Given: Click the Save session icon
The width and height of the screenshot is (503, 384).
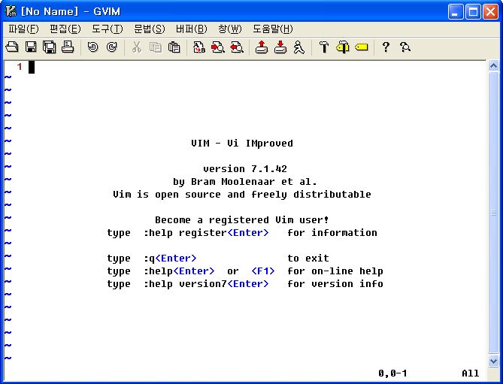Looking at the screenshot, I should pyautogui.click(x=280, y=47).
